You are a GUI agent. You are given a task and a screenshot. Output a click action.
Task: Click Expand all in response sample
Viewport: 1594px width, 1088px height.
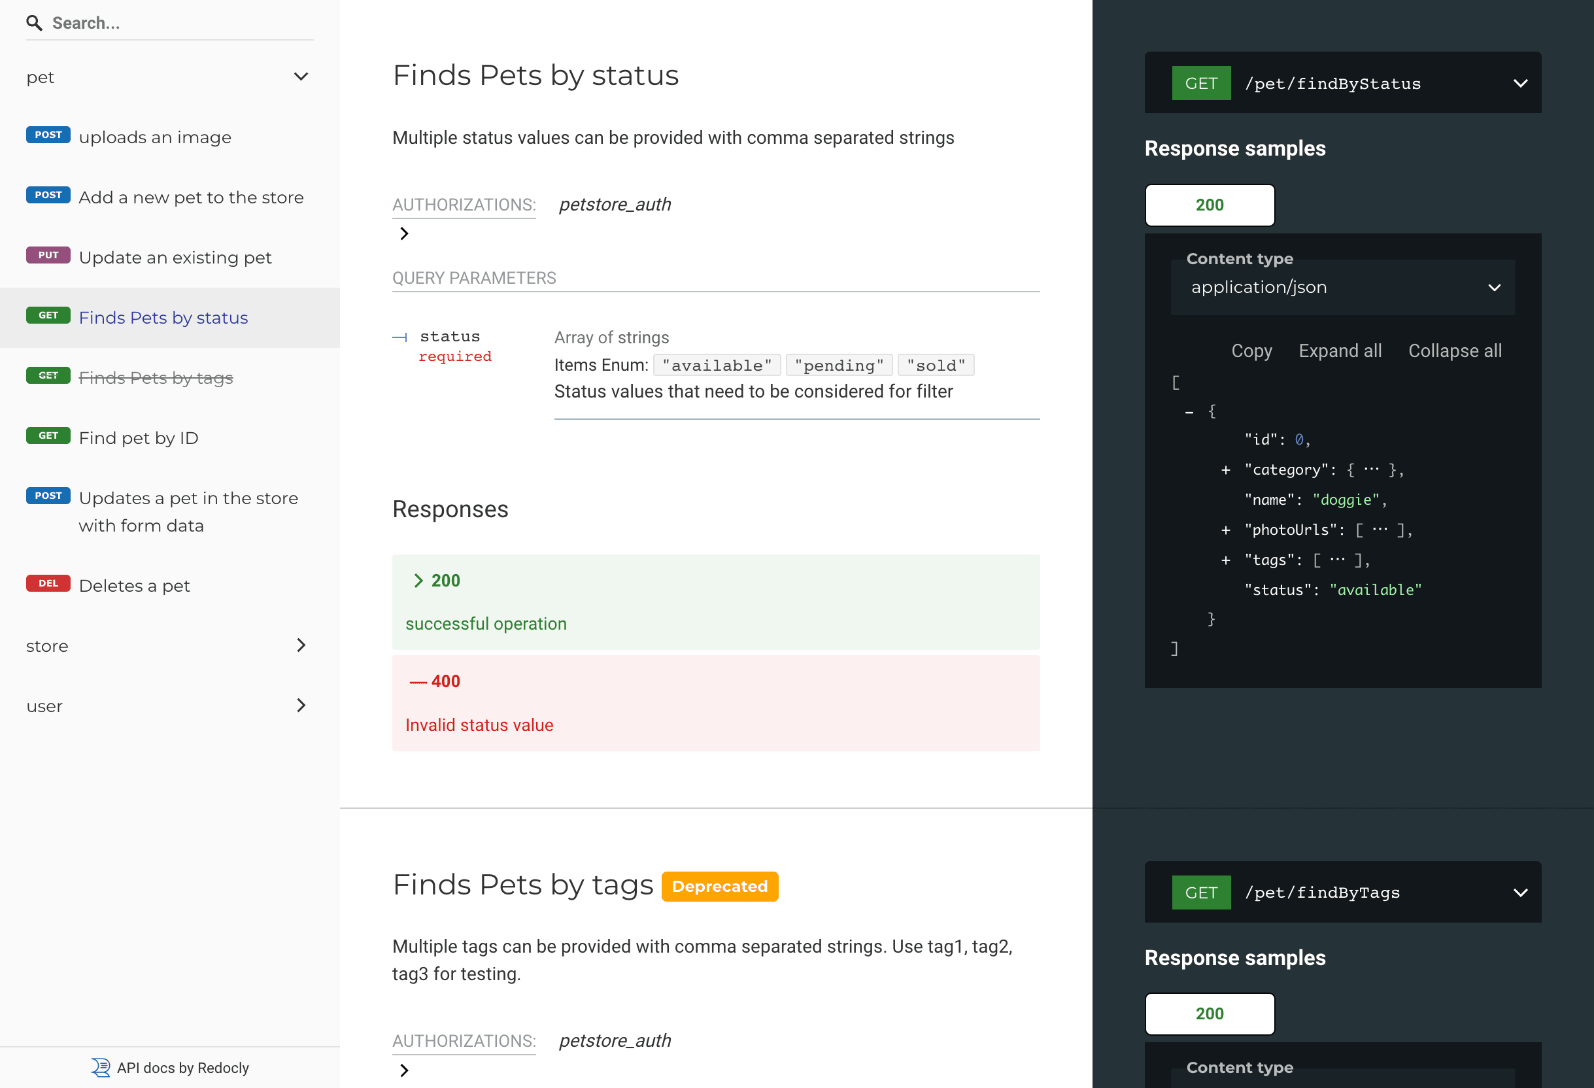(1340, 350)
